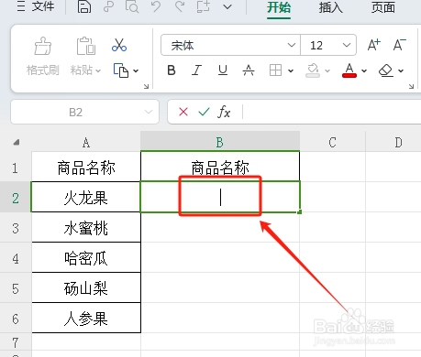Screen dimensions: 421x357
Task: Open the Fill Color dropdown arrow
Action: click(327, 70)
